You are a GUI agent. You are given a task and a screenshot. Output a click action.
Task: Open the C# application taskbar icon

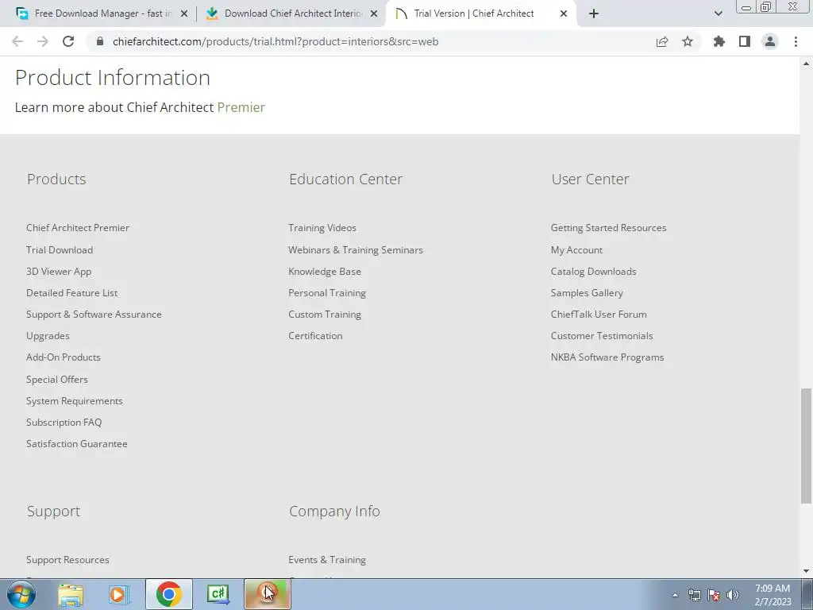218,594
